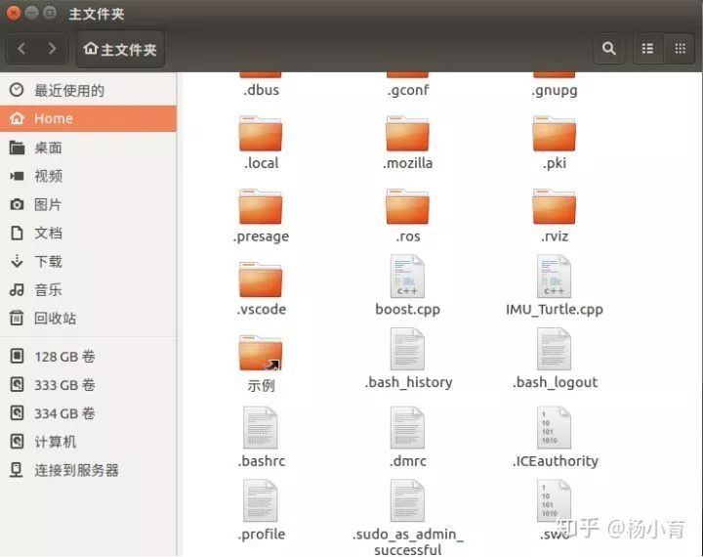Go forward using the right arrow
This screenshot has width=703, height=557.
pos(52,49)
